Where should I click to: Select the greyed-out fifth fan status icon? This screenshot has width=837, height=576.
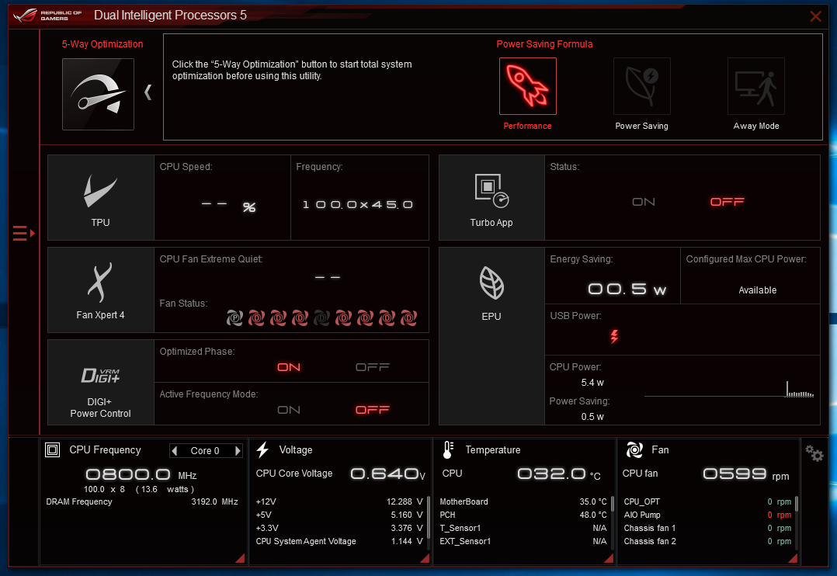coord(321,318)
